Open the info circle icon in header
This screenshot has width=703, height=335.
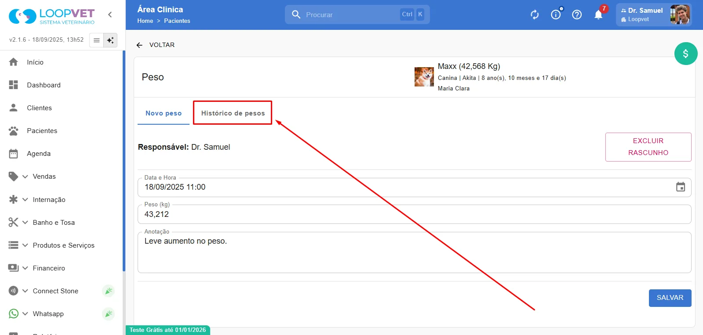(x=556, y=14)
